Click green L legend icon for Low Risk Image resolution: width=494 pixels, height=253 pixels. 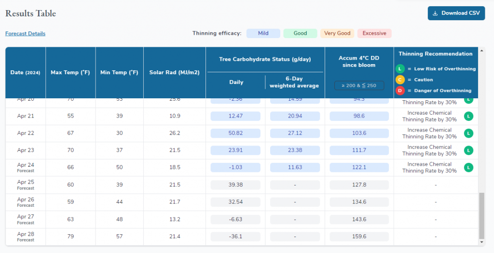click(x=400, y=69)
